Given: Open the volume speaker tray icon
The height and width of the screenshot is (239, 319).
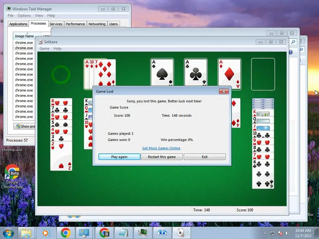Looking at the screenshot, I should 288,233.
